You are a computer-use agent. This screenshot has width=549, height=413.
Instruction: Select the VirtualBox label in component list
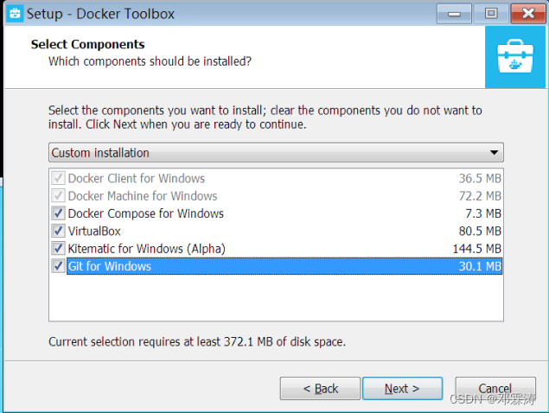coord(95,232)
